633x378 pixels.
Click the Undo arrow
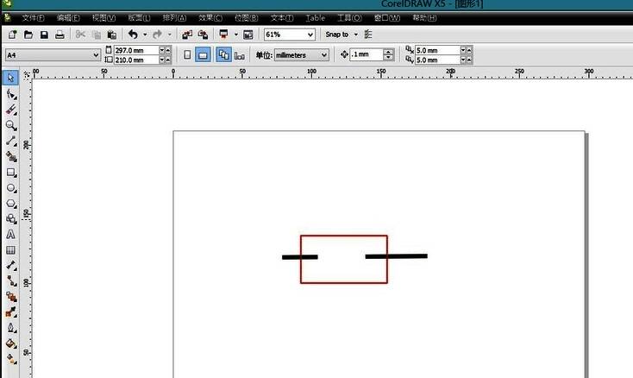133,35
